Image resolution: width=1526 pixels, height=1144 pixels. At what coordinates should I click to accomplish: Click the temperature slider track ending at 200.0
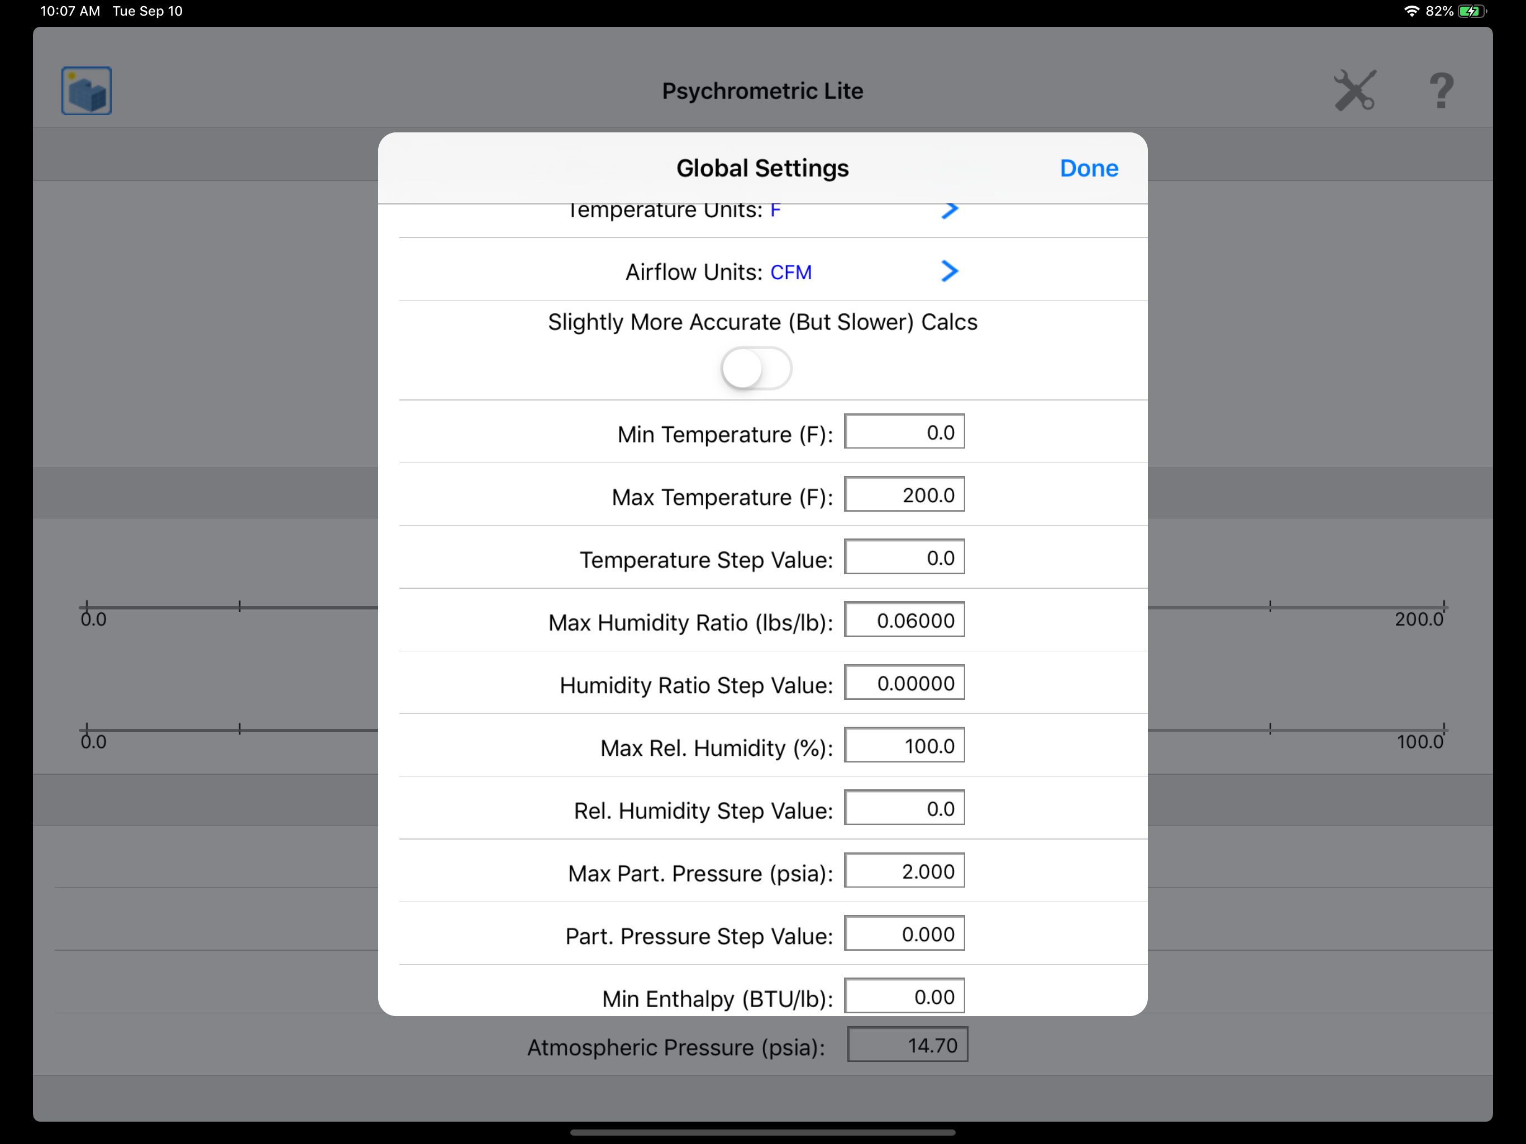click(1297, 607)
